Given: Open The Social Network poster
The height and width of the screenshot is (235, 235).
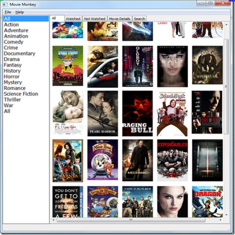Looking at the screenshot, I should [68, 202].
